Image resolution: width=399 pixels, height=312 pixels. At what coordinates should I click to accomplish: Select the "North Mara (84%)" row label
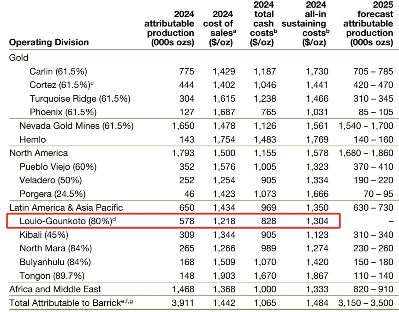click(x=56, y=248)
